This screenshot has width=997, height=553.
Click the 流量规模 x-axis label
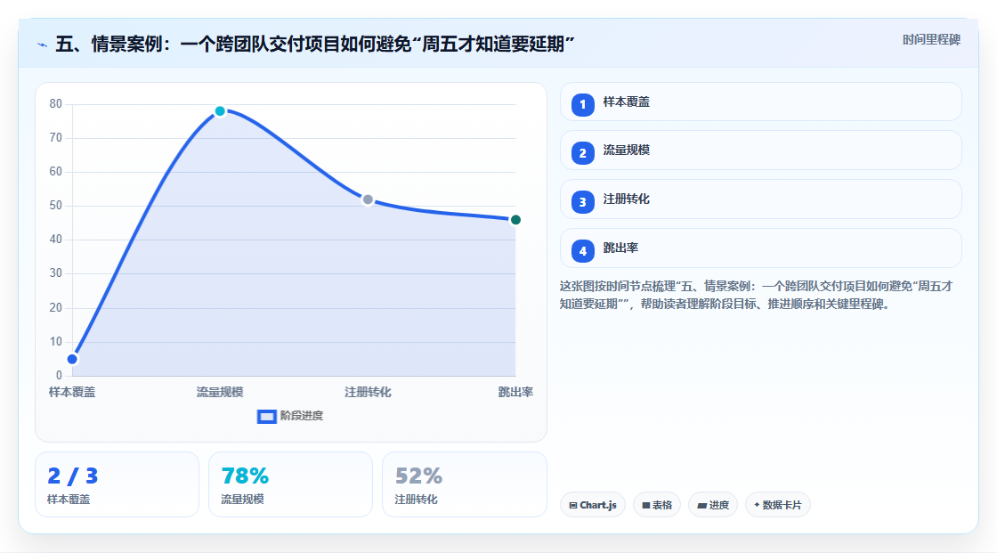[x=220, y=393]
